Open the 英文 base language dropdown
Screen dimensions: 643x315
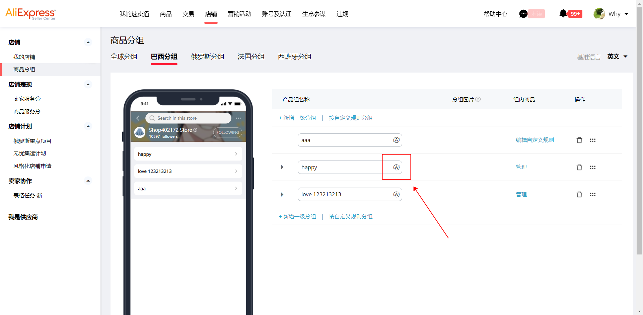pos(617,57)
